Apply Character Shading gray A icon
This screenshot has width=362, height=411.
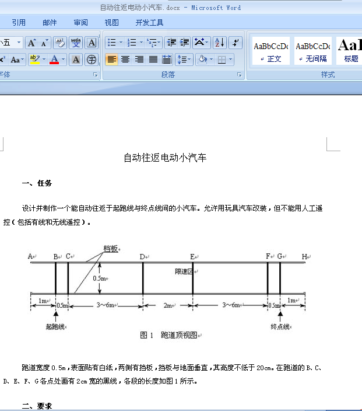pyautogui.click(x=76, y=60)
